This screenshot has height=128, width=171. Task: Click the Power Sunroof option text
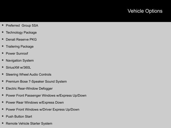tap(17, 54)
